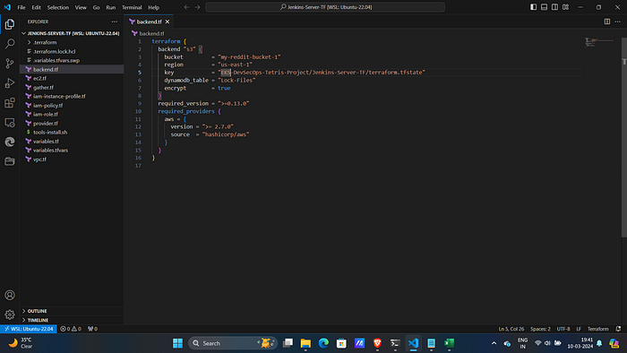
Task: Change file encoding UTF-8
Action: [x=563, y=329]
